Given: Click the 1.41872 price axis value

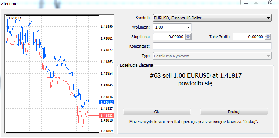Looking at the screenshot, I should (107, 50).
